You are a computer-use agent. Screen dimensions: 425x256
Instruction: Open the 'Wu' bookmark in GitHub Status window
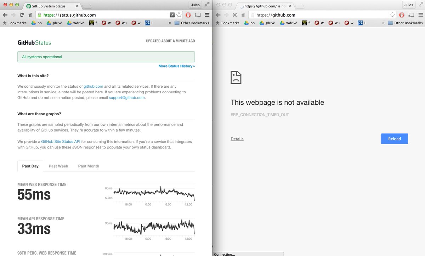(121, 23)
